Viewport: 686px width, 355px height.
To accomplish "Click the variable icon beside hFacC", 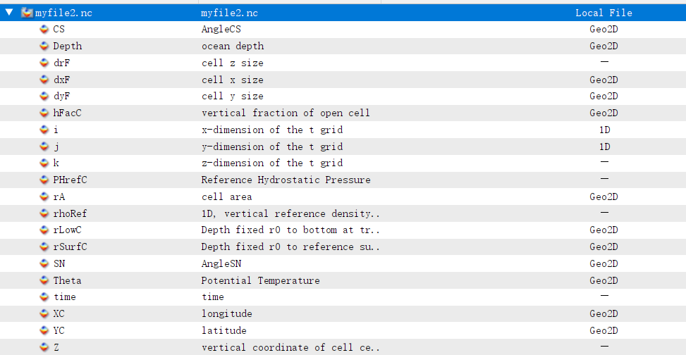I will (x=44, y=113).
